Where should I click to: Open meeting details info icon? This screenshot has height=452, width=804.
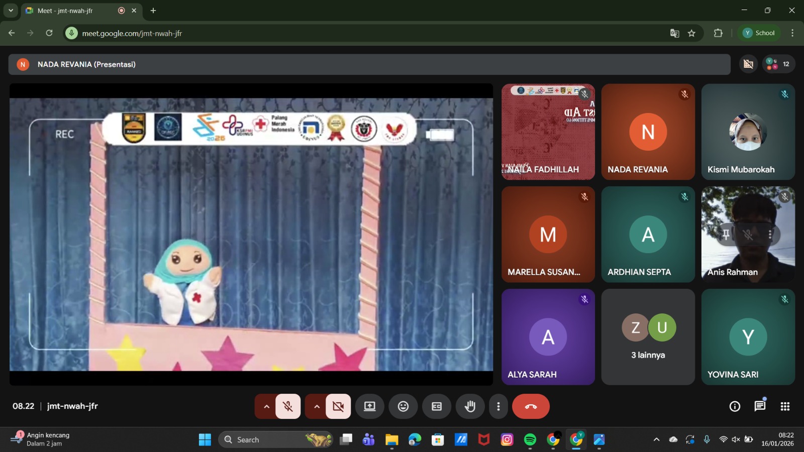pos(735,406)
